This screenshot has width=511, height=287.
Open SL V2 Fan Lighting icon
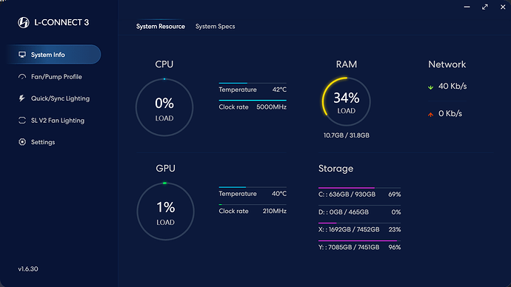click(22, 121)
